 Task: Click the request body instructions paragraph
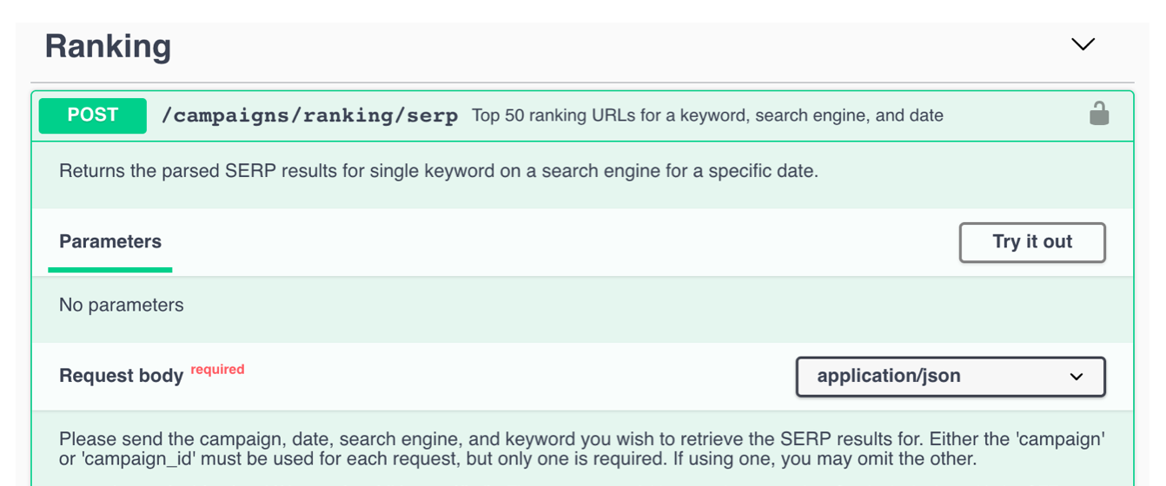click(x=582, y=450)
